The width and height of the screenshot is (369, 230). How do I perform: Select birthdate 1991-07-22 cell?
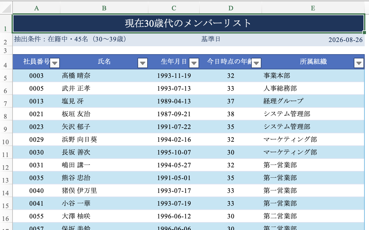[174, 127]
